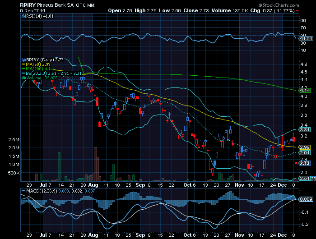Click 'Oct' on the price chart date axis
The width and height of the screenshot is (316, 239).
(x=187, y=185)
